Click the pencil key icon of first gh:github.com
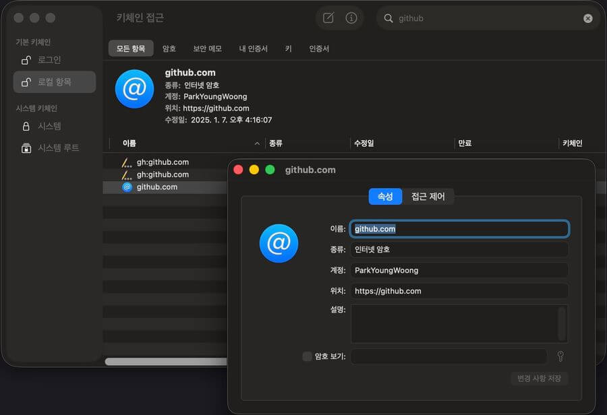 (x=127, y=163)
